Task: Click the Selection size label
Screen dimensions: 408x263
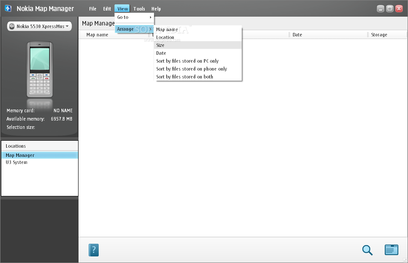Action: tap(21, 128)
